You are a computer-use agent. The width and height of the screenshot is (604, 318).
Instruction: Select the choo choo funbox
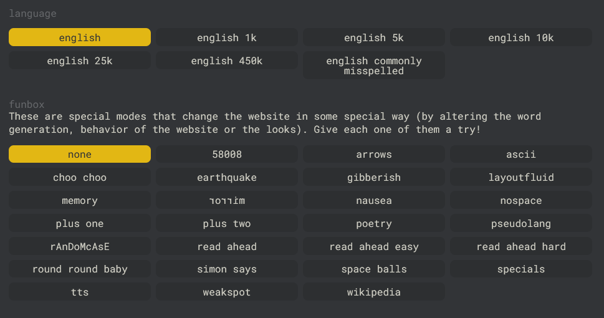point(80,177)
